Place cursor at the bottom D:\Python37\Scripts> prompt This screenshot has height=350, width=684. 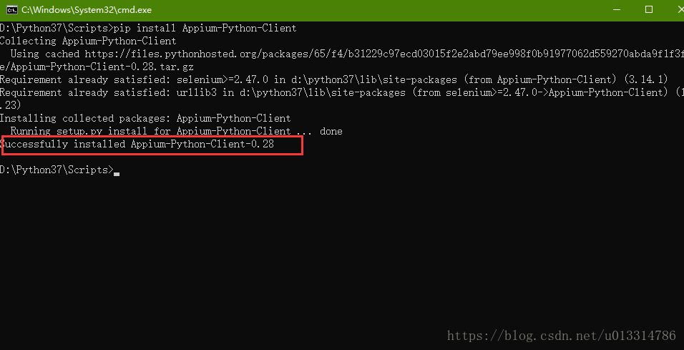pyautogui.click(x=116, y=170)
